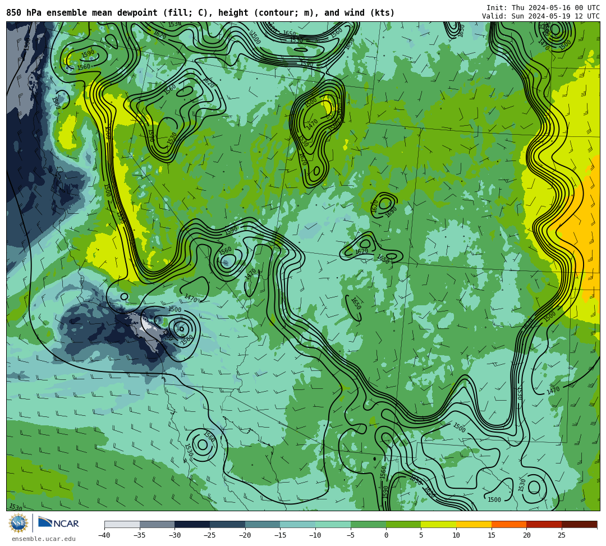Select the 850 hPa ensemble mean dewpoint title
This screenshot has height=546, width=606.
200,13
